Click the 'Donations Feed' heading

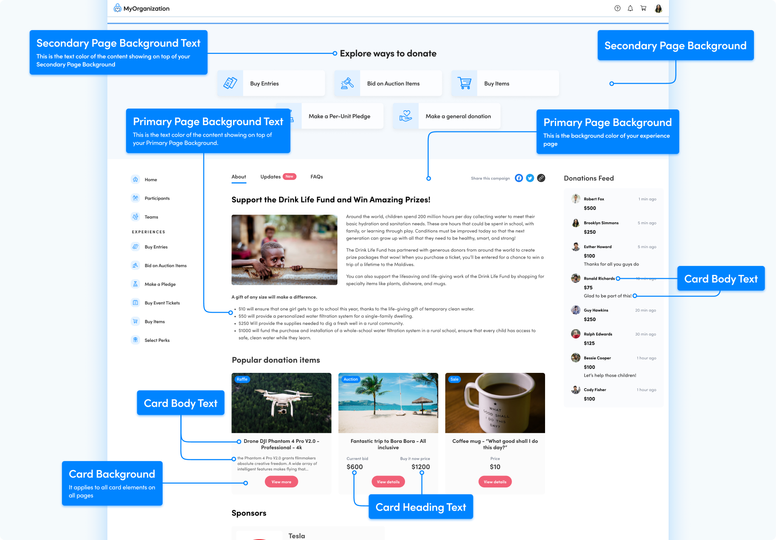tap(589, 179)
